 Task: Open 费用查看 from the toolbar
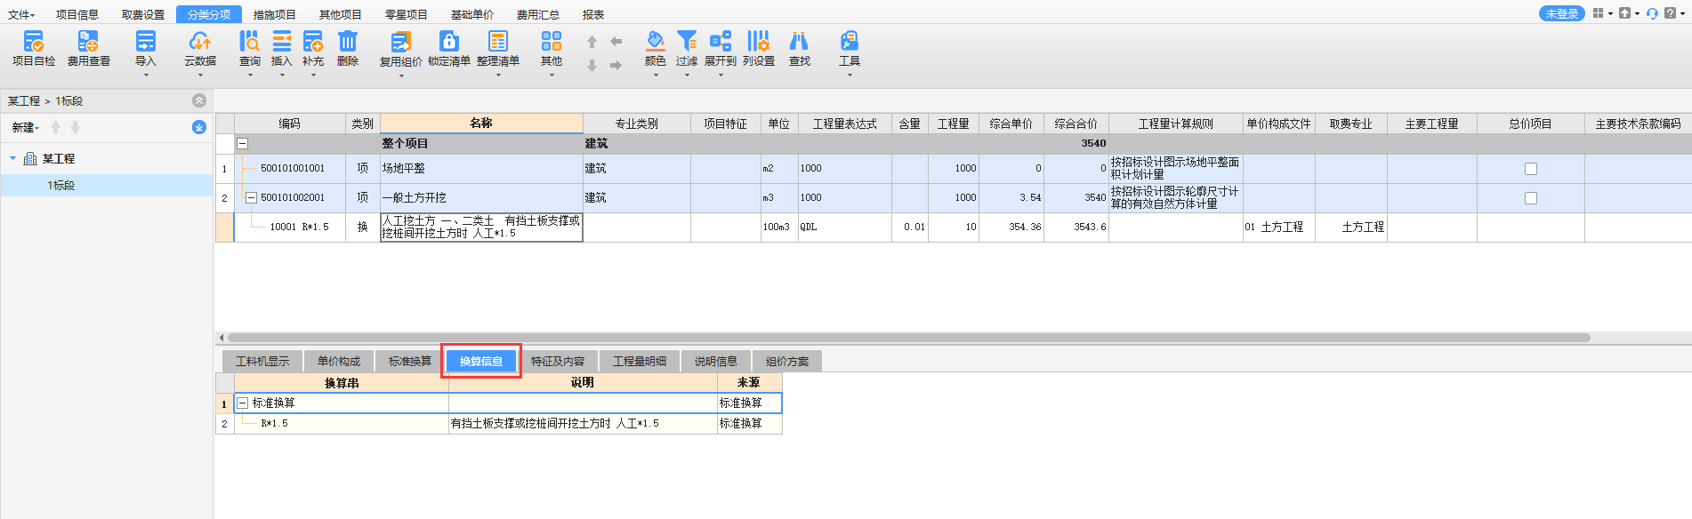pos(88,42)
